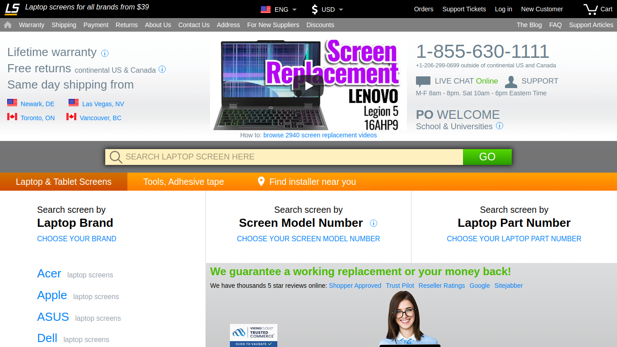Open Shopper Approved reviews link
This screenshot has width=617, height=347.
[355, 286]
